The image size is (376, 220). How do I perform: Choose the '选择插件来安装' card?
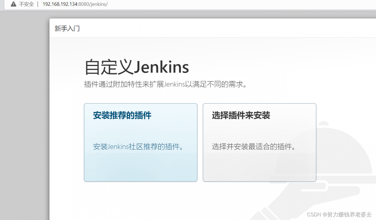coord(259,142)
